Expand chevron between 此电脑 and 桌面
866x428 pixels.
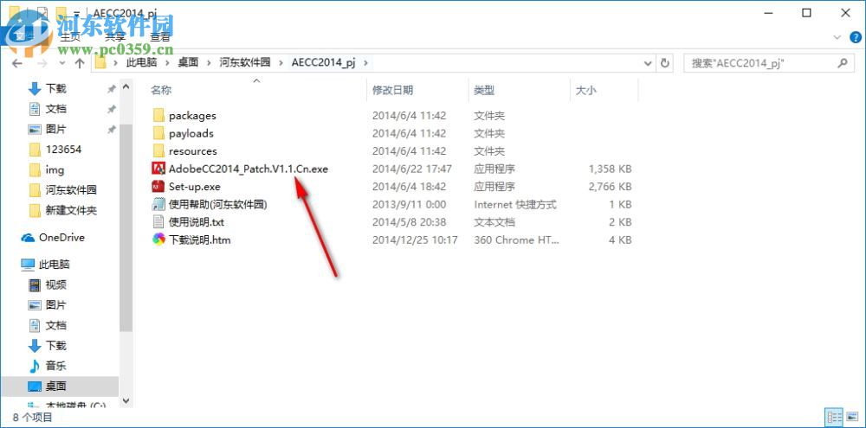[167, 63]
